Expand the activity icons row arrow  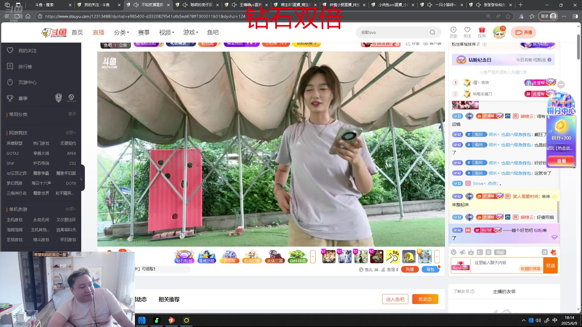coord(313,256)
